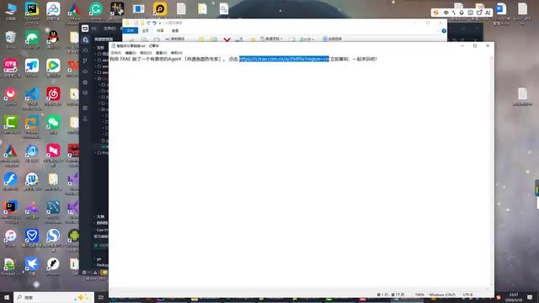Click the microphone icon on the IME toolbar

tap(462, 13)
